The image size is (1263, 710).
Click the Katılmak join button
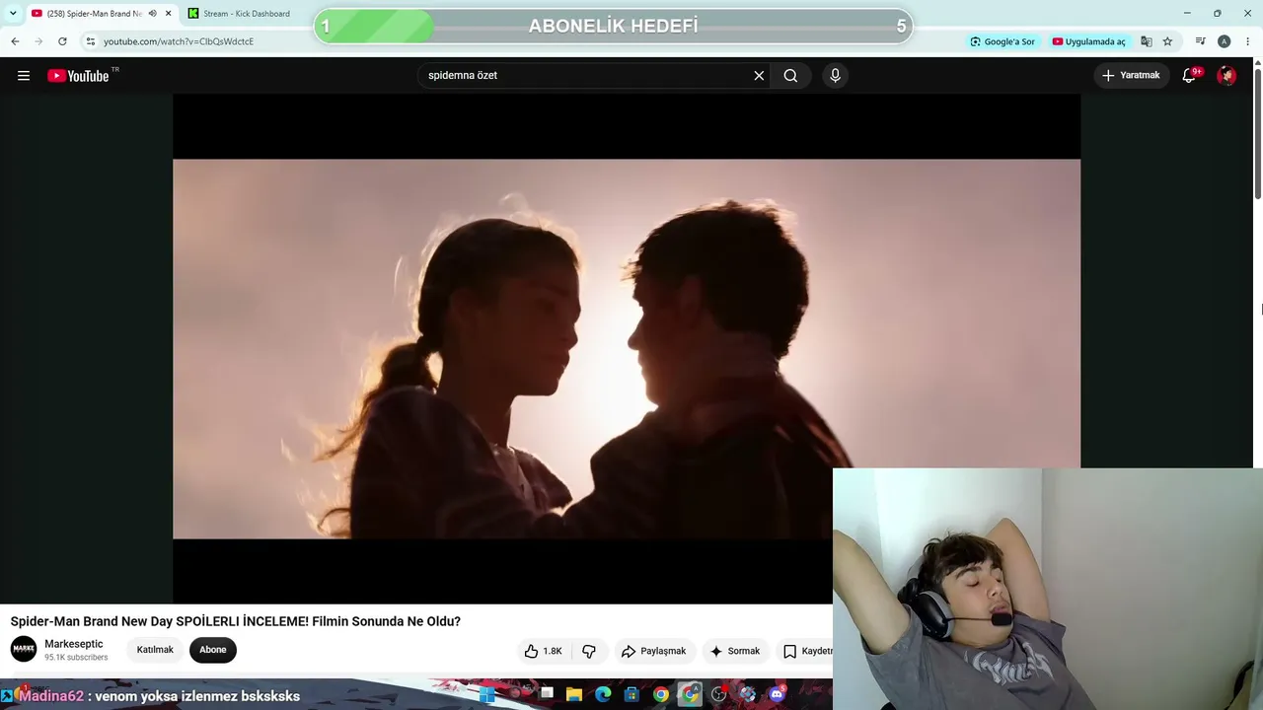point(155,650)
